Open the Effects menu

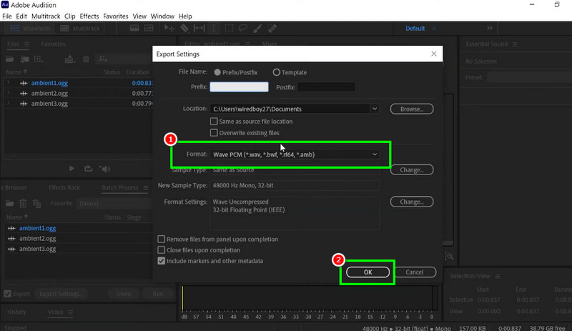[89, 16]
